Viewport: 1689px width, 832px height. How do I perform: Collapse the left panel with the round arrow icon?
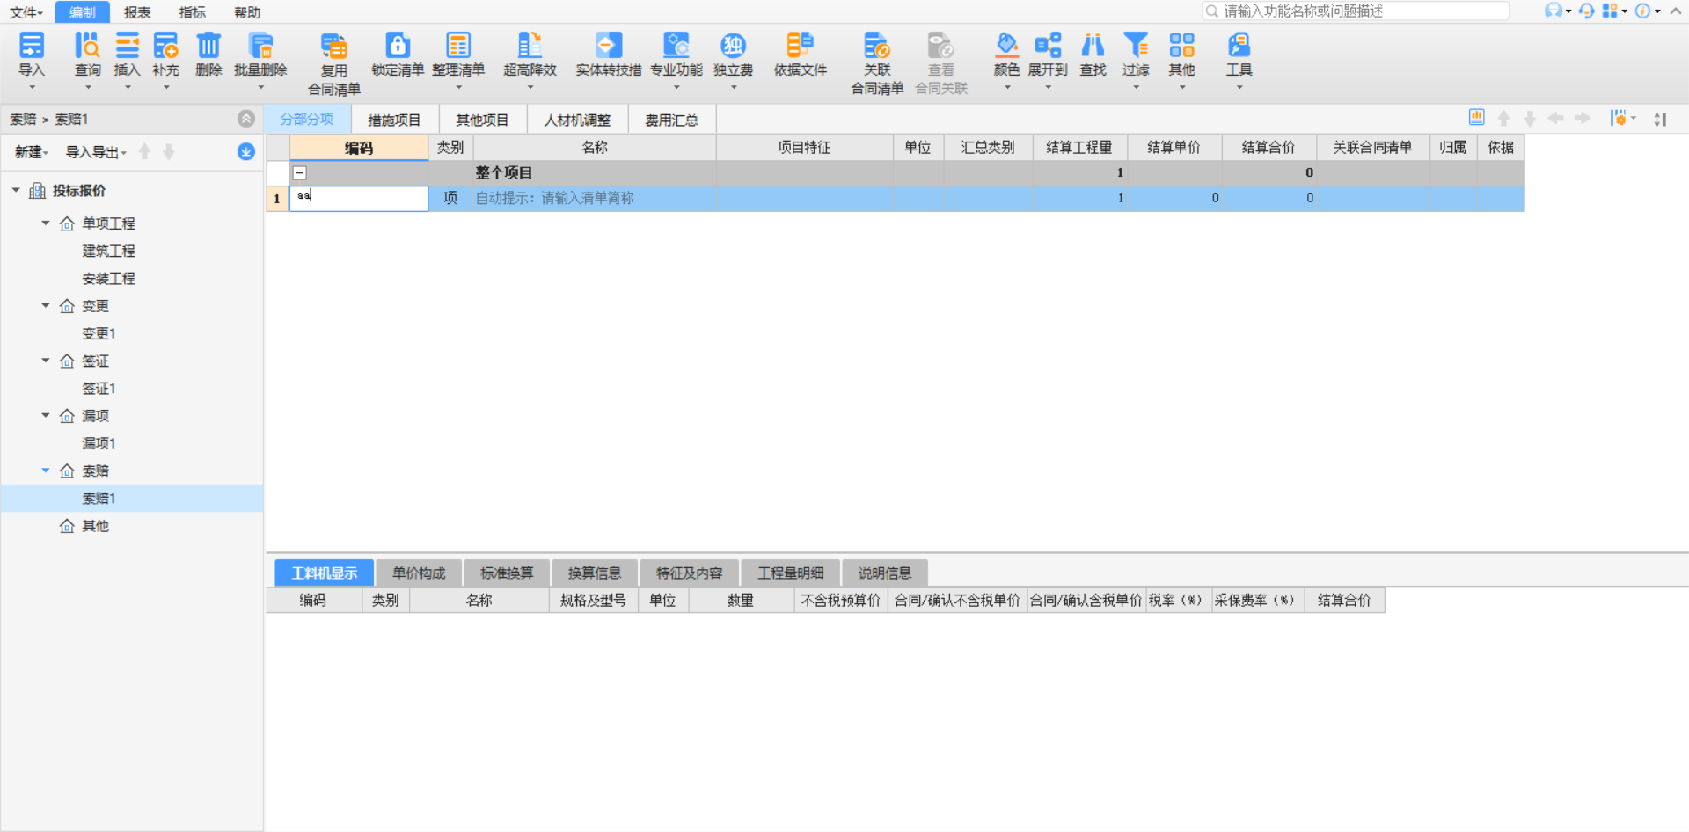[246, 119]
